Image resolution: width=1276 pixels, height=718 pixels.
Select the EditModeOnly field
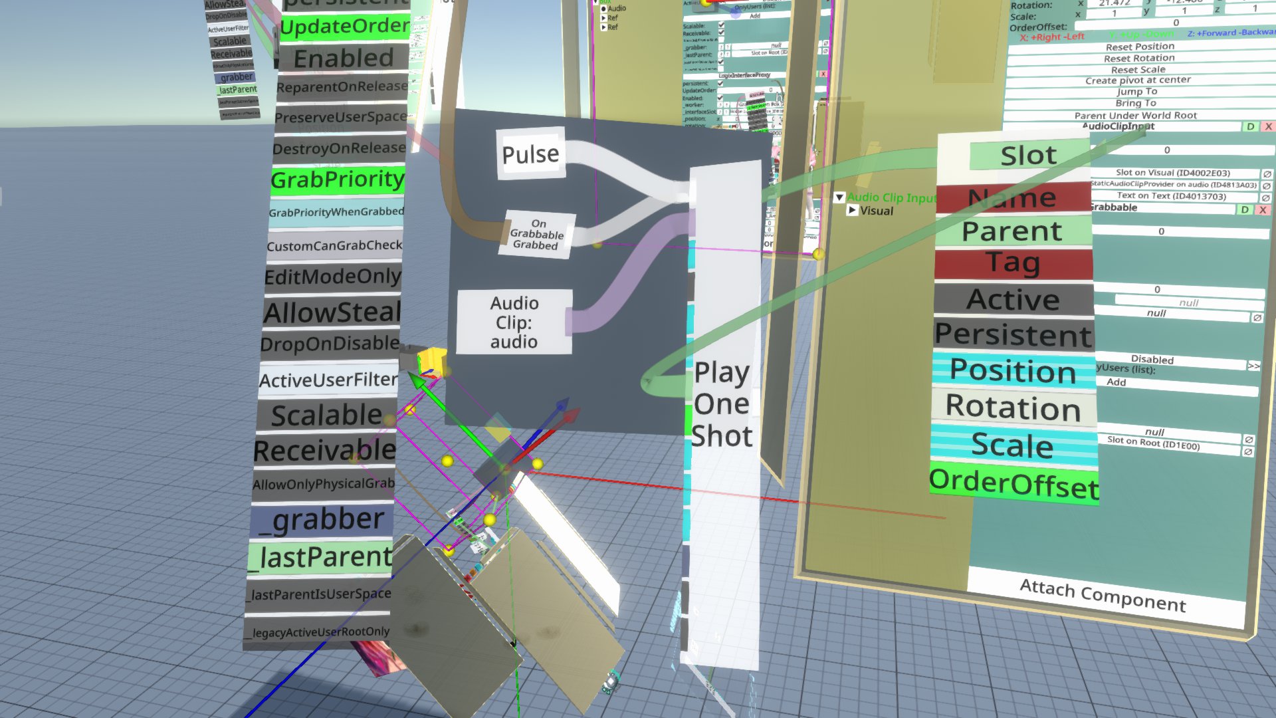(332, 277)
